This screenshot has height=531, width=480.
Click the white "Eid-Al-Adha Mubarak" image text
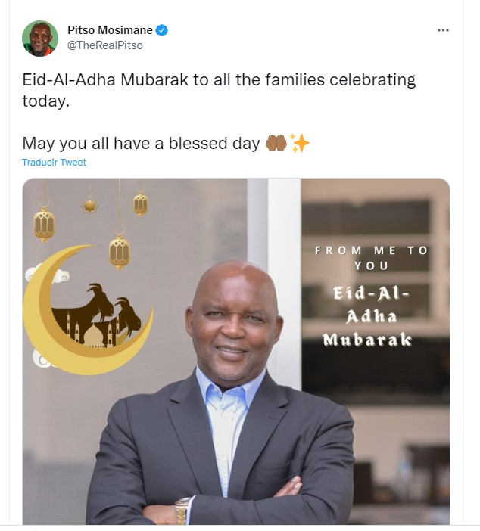(x=368, y=317)
